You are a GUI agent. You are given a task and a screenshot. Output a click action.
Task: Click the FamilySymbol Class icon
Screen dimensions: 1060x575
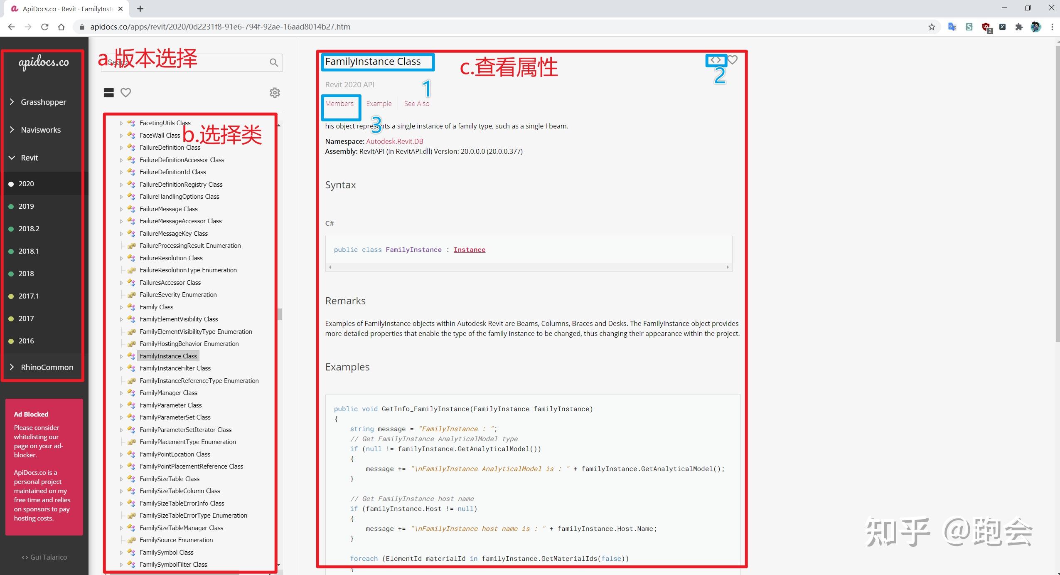pos(131,552)
